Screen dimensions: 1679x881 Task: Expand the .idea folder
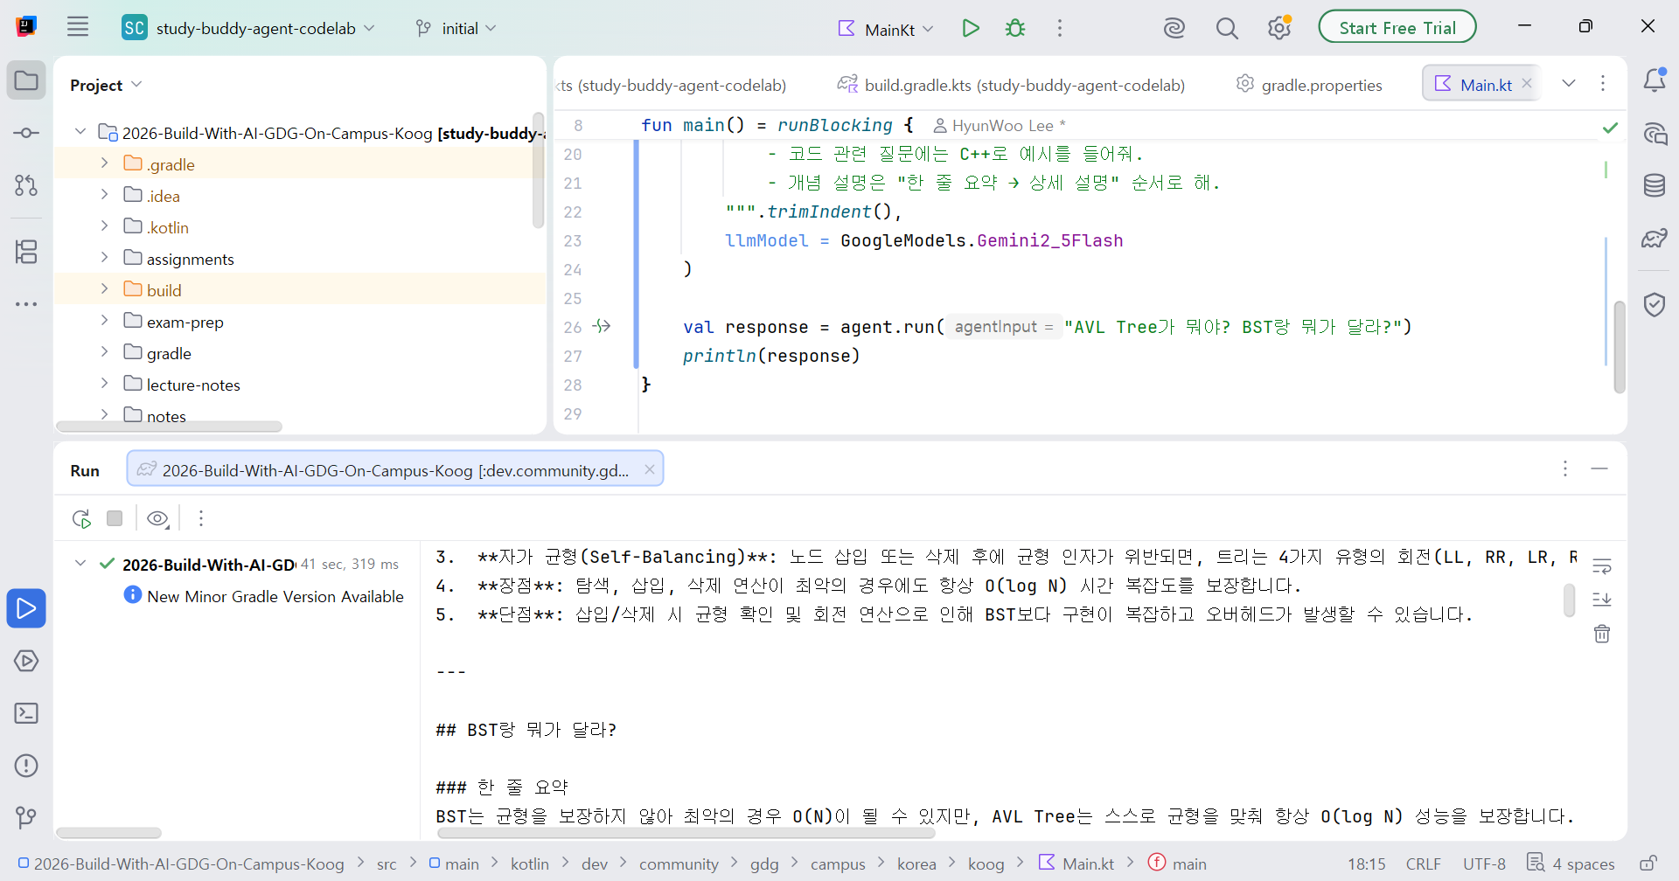pyautogui.click(x=104, y=195)
